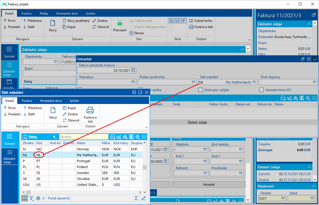This screenshot has width=319, height=205.
Task: Click Storno in the Stav group
Action: click(x=136, y=33)
